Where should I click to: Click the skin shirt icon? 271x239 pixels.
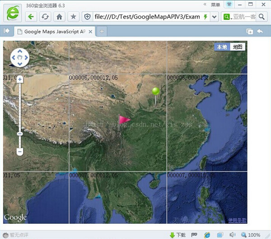click(x=229, y=5)
